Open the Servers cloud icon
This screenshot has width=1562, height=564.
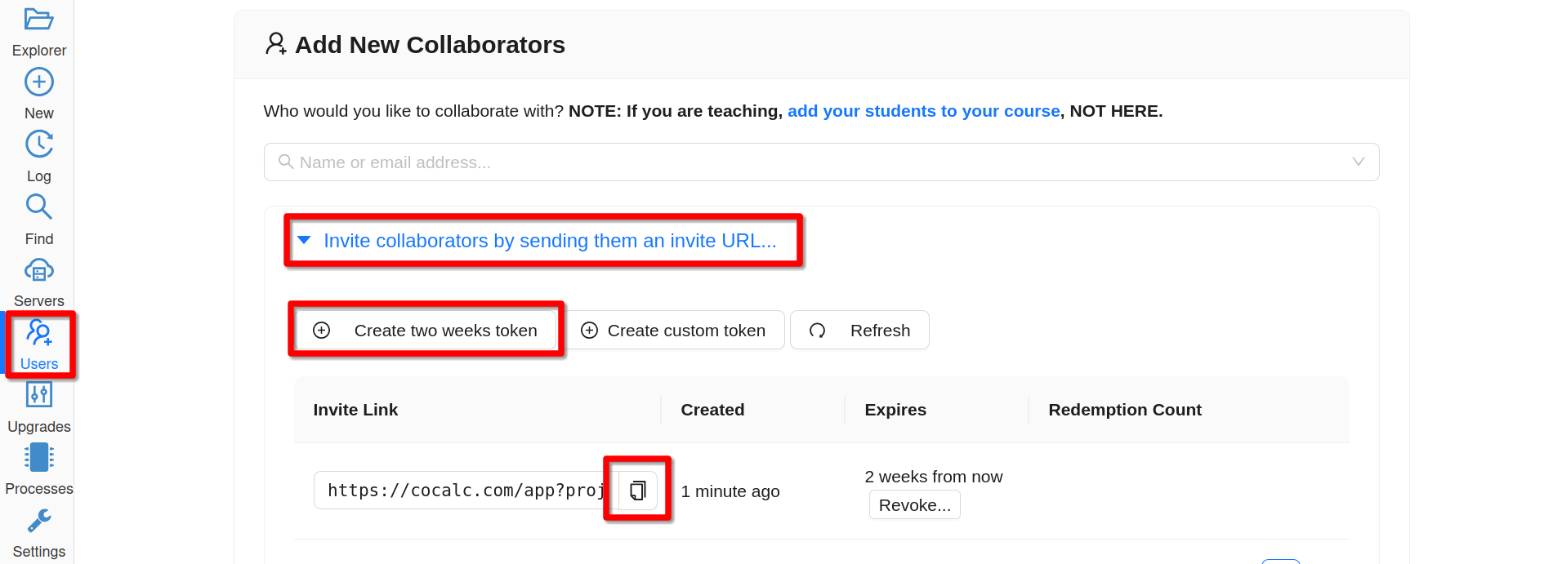coord(38,270)
